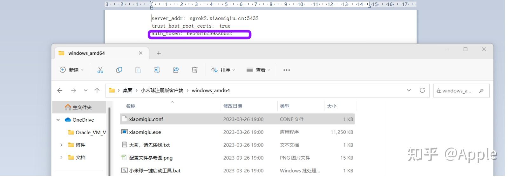Click the 大哥，请先读我.txt document icon

tap(125, 145)
